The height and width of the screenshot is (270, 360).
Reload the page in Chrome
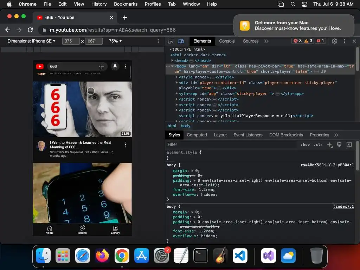(x=30, y=30)
